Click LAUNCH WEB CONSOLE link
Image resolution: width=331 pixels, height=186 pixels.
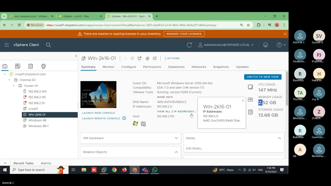click(99, 113)
